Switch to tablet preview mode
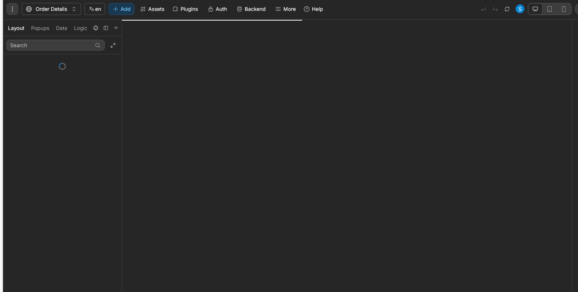The image size is (578, 292). pos(549,9)
